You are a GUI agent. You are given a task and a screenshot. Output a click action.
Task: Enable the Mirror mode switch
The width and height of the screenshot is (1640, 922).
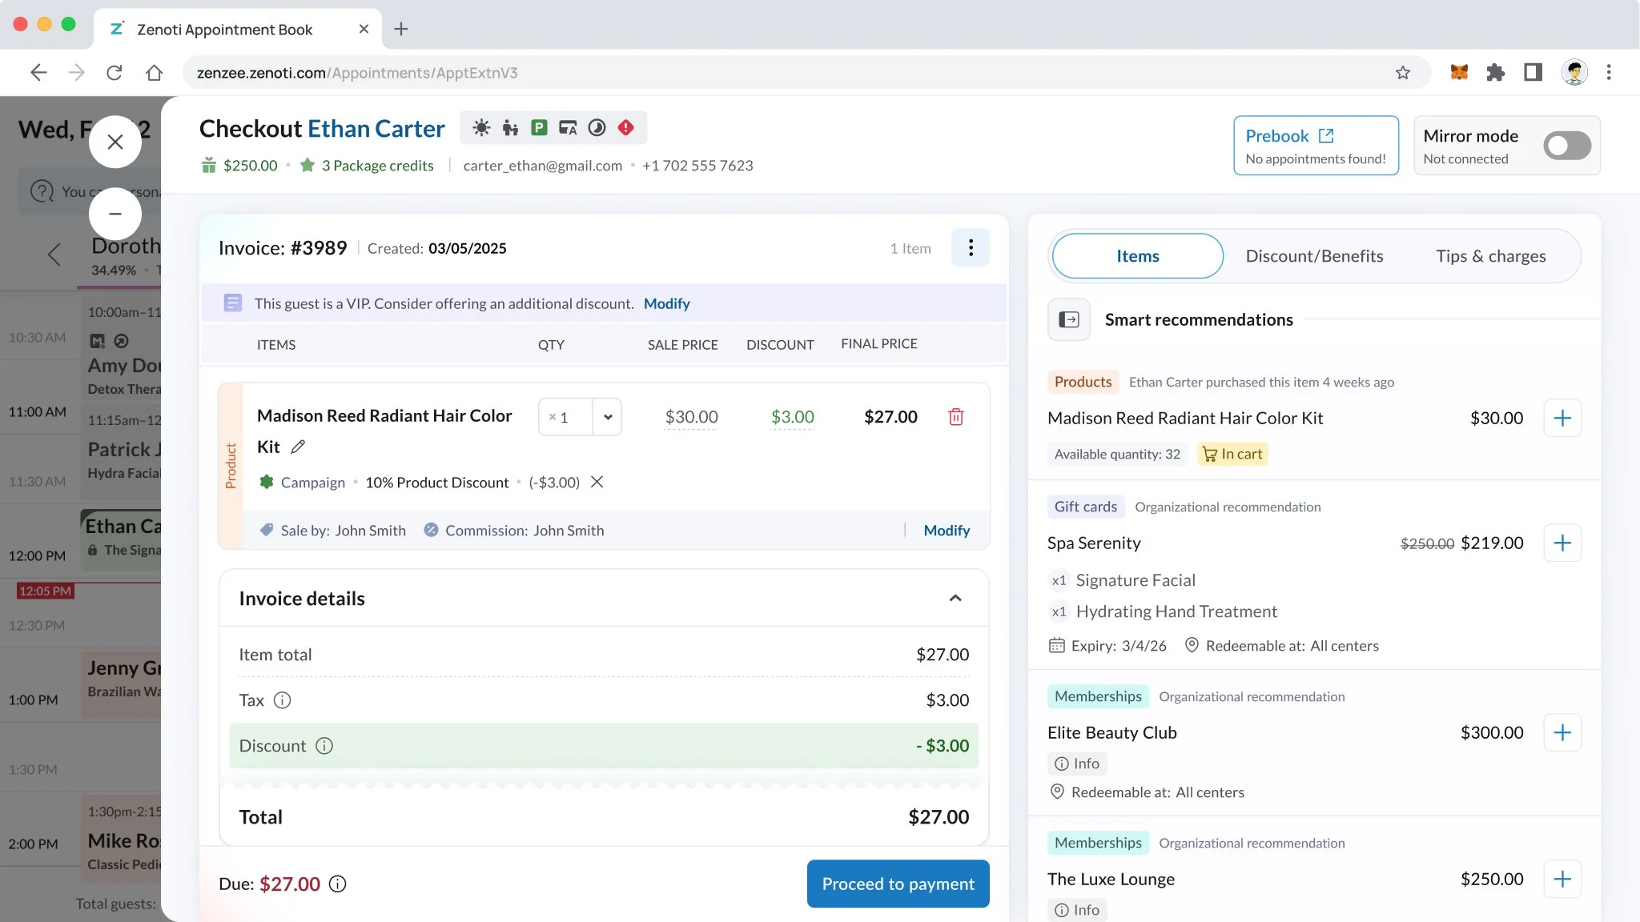1566,146
